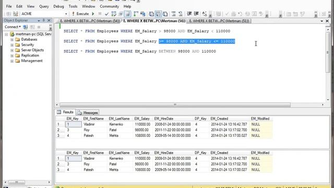Open the Community menu

[109, 6]
